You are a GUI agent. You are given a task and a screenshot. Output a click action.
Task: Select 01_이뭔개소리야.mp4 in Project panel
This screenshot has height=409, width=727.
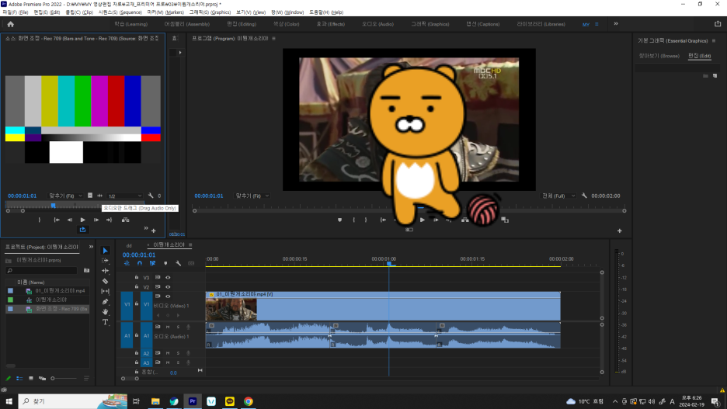pos(60,290)
